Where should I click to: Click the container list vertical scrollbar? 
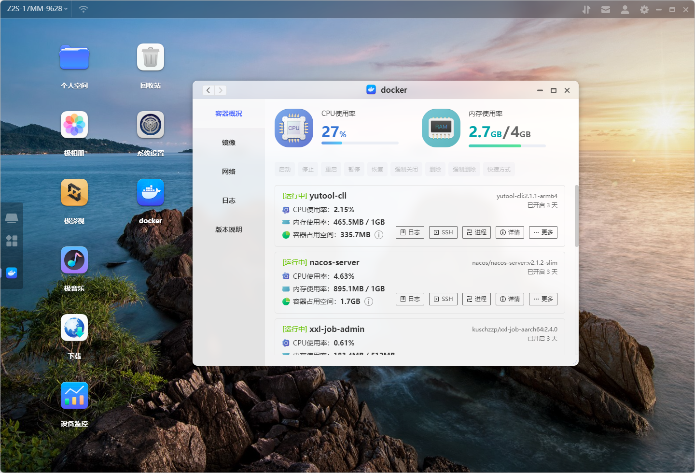point(576,215)
